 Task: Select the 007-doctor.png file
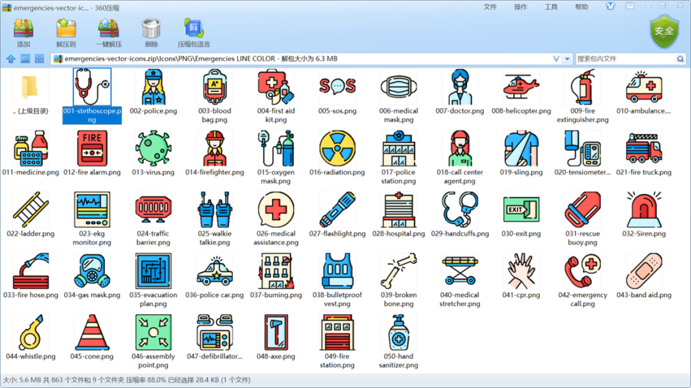coord(459,92)
